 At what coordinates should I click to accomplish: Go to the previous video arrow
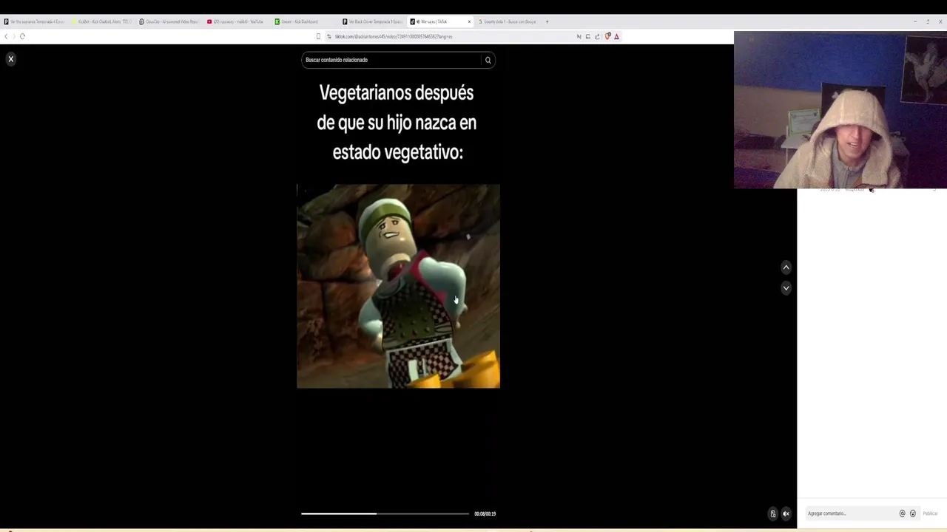pos(786,267)
